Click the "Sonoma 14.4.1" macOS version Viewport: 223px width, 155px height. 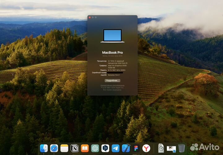pos(114,75)
